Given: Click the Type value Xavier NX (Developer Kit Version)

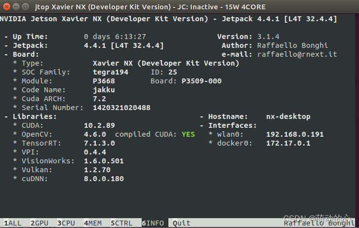Looking at the screenshot, I should (166, 63).
